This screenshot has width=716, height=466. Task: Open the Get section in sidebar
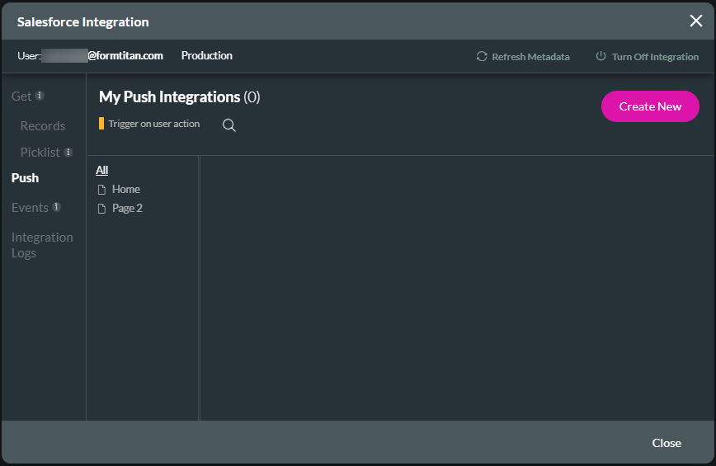[x=21, y=96]
